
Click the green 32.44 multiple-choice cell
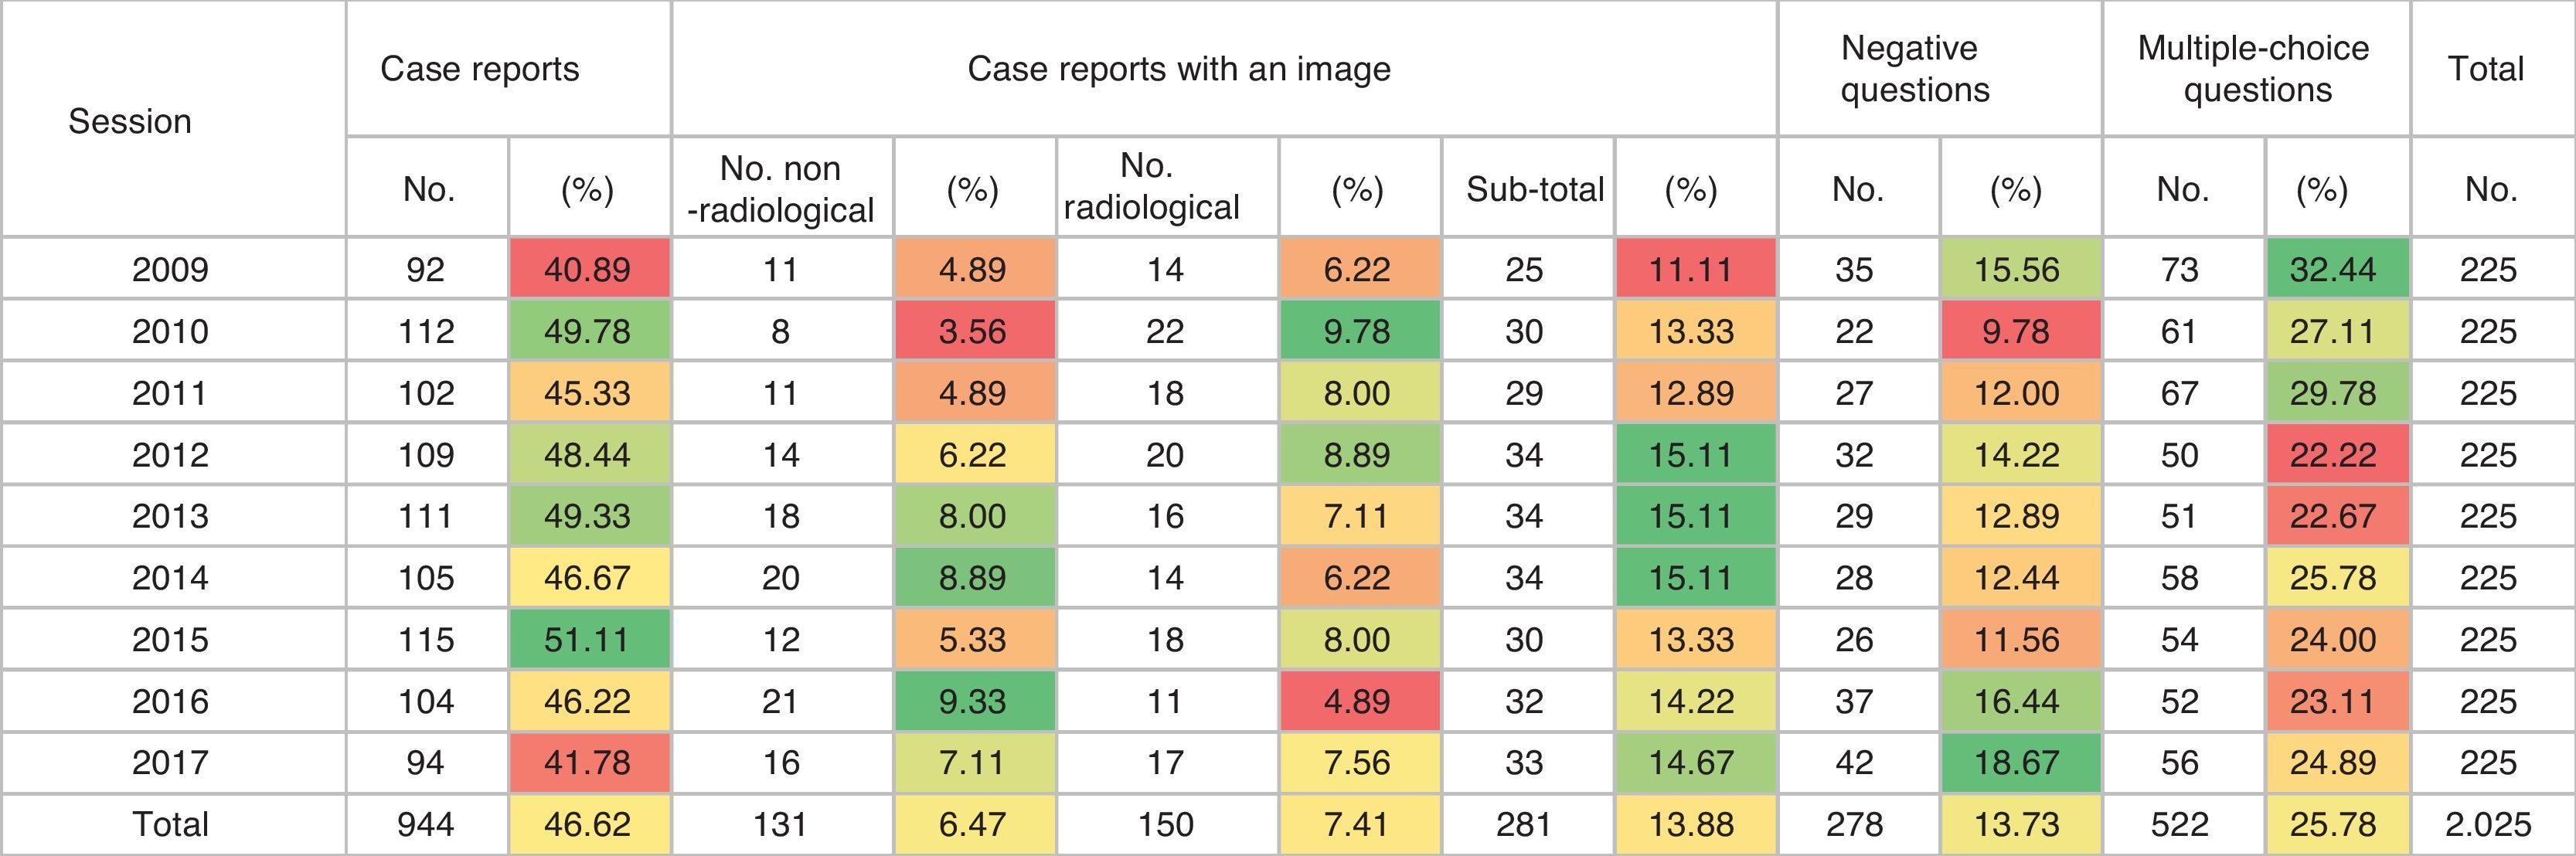(x=2332, y=269)
